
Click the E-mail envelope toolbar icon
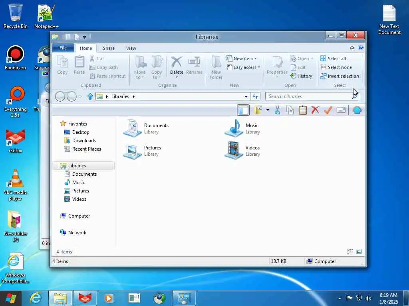341,110
